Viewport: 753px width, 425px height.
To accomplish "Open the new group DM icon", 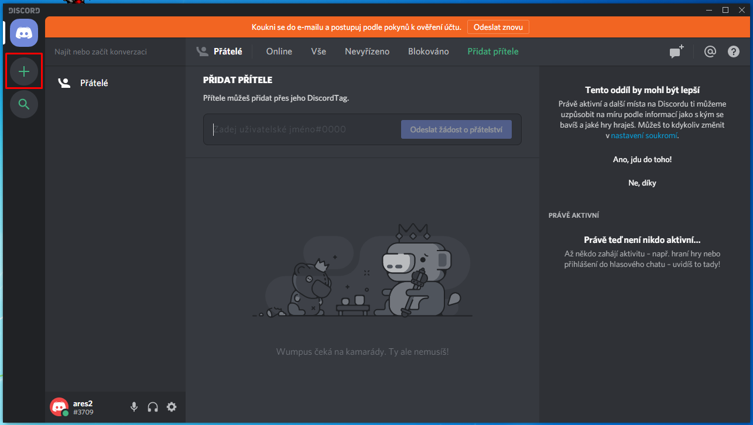I will (x=676, y=52).
